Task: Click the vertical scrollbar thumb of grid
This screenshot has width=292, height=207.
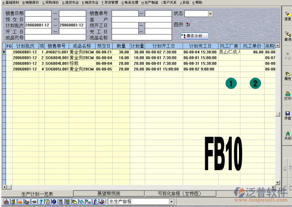Action: click(x=278, y=114)
